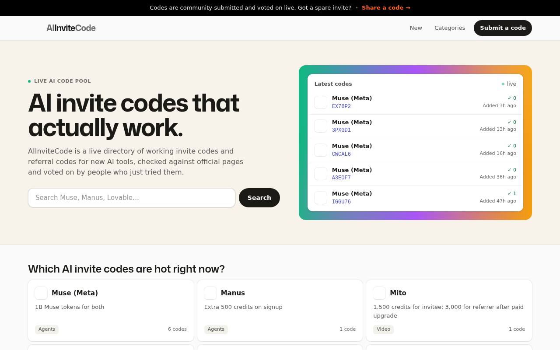Open the Categories menu item
This screenshot has width=560, height=350.
pos(450,28)
